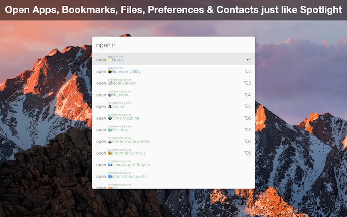Click the Sound preference icon

coord(110,107)
